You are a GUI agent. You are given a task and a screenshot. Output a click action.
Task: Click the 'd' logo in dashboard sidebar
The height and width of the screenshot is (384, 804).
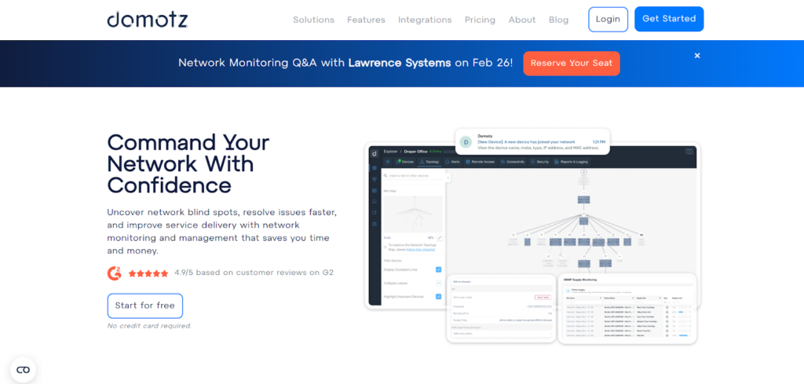click(375, 153)
